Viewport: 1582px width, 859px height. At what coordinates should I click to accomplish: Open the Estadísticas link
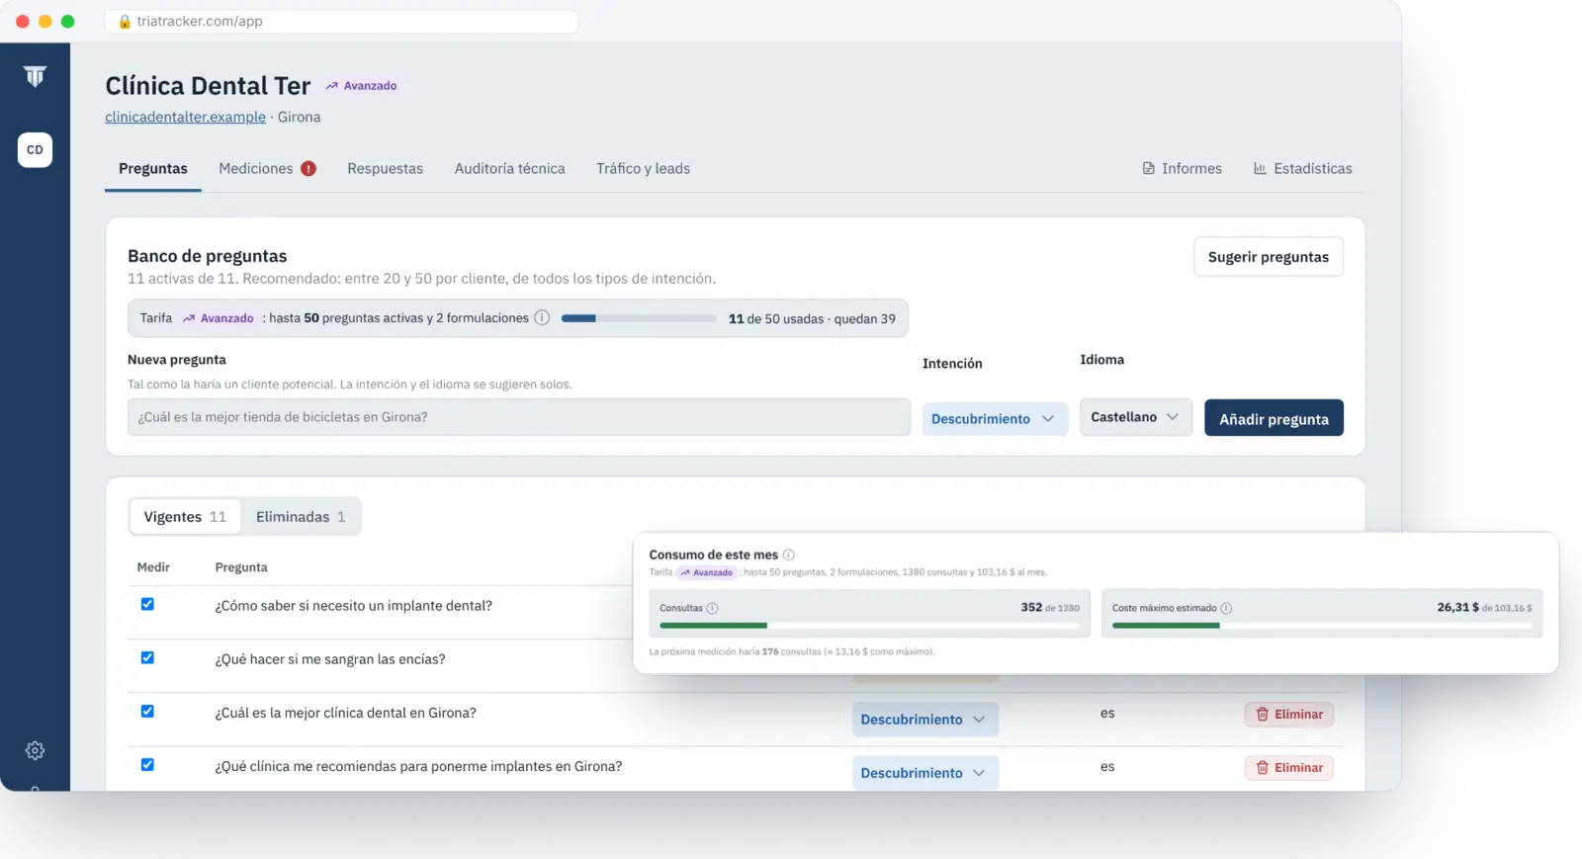tap(1302, 169)
